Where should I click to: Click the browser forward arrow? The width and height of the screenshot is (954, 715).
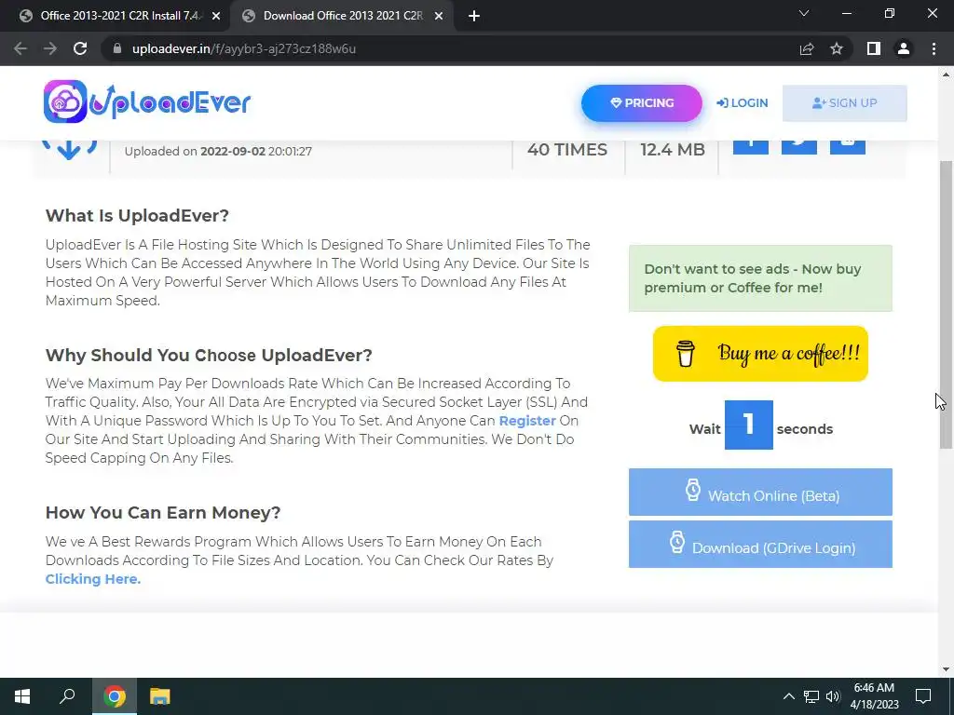(x=50, y=48)
